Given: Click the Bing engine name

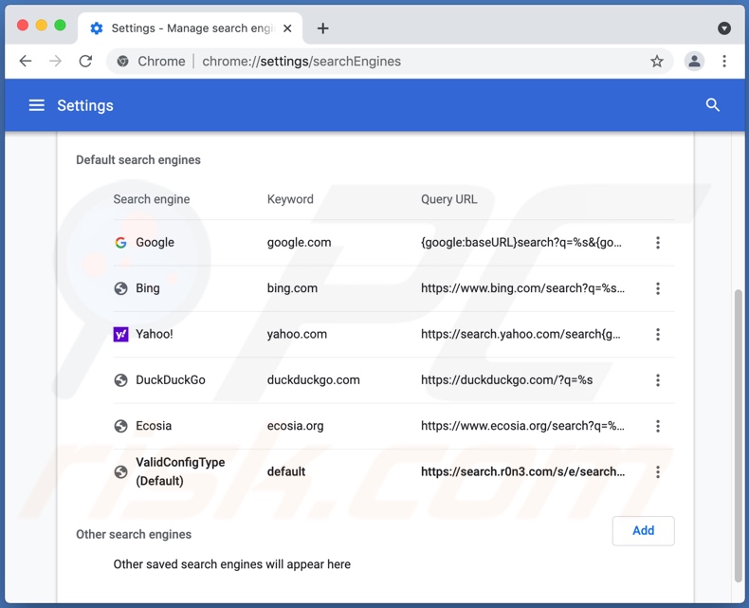Looking at the screenshot, I should (x=148, y=288).
